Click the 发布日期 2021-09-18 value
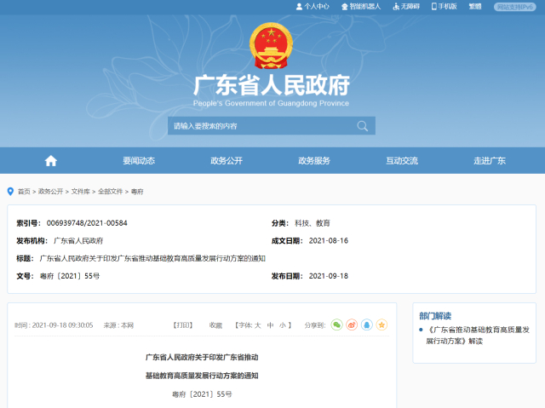The image size is (545, 408). click(x=329, y=276)
